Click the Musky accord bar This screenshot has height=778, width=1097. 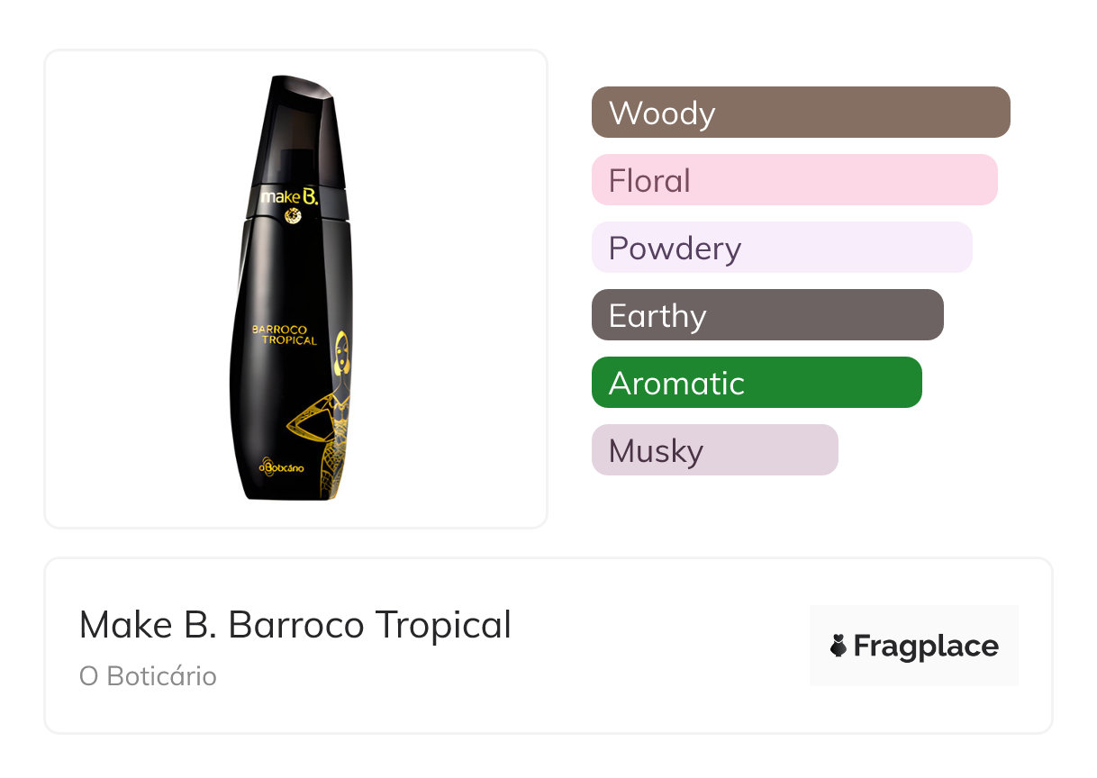714,450
